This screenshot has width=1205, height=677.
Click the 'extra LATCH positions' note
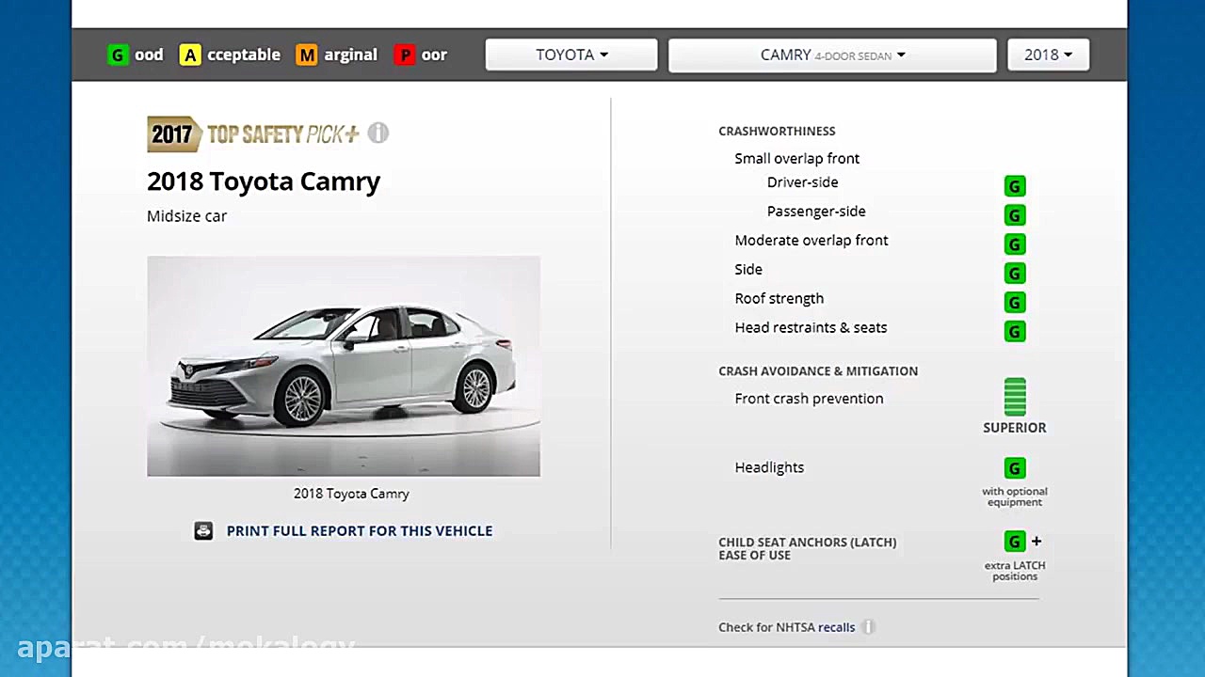pos(1015,571)
